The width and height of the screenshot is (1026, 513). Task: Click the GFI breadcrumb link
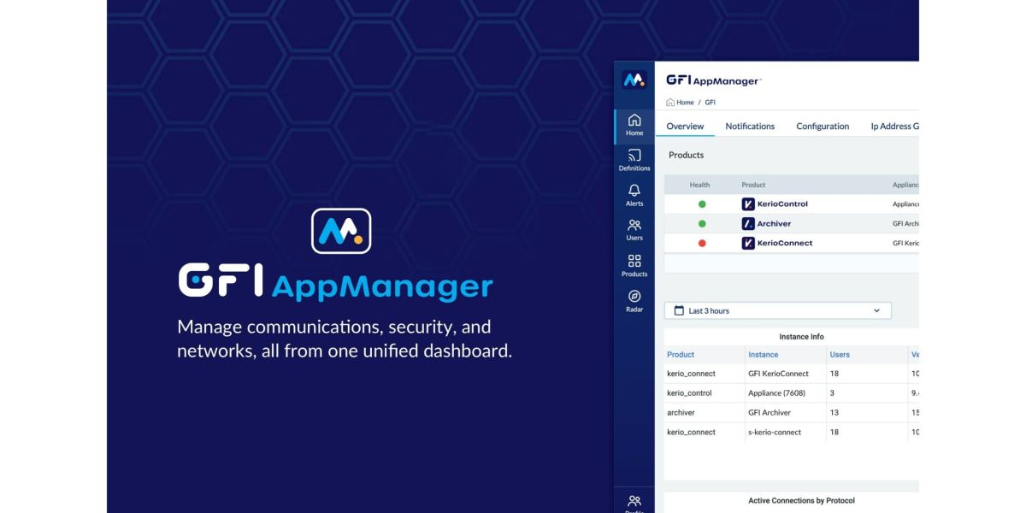(x=710, y=103)
